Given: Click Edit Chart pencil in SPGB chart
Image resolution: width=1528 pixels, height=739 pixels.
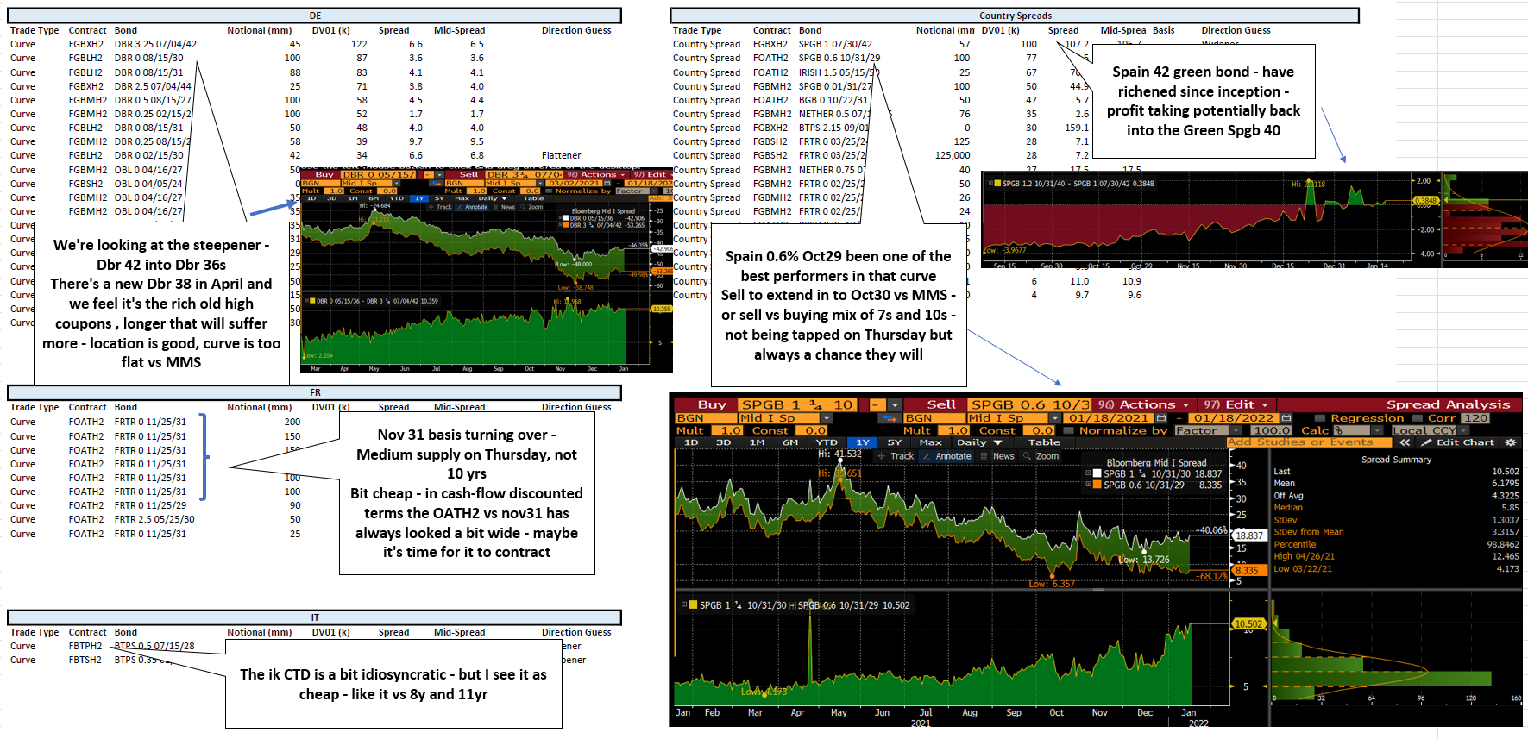Looking at the screenshot, I should click(1458, 442).
